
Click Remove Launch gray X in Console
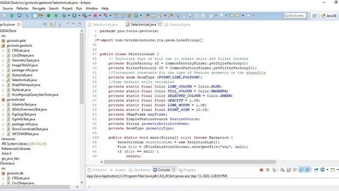[x=267, y=170]
